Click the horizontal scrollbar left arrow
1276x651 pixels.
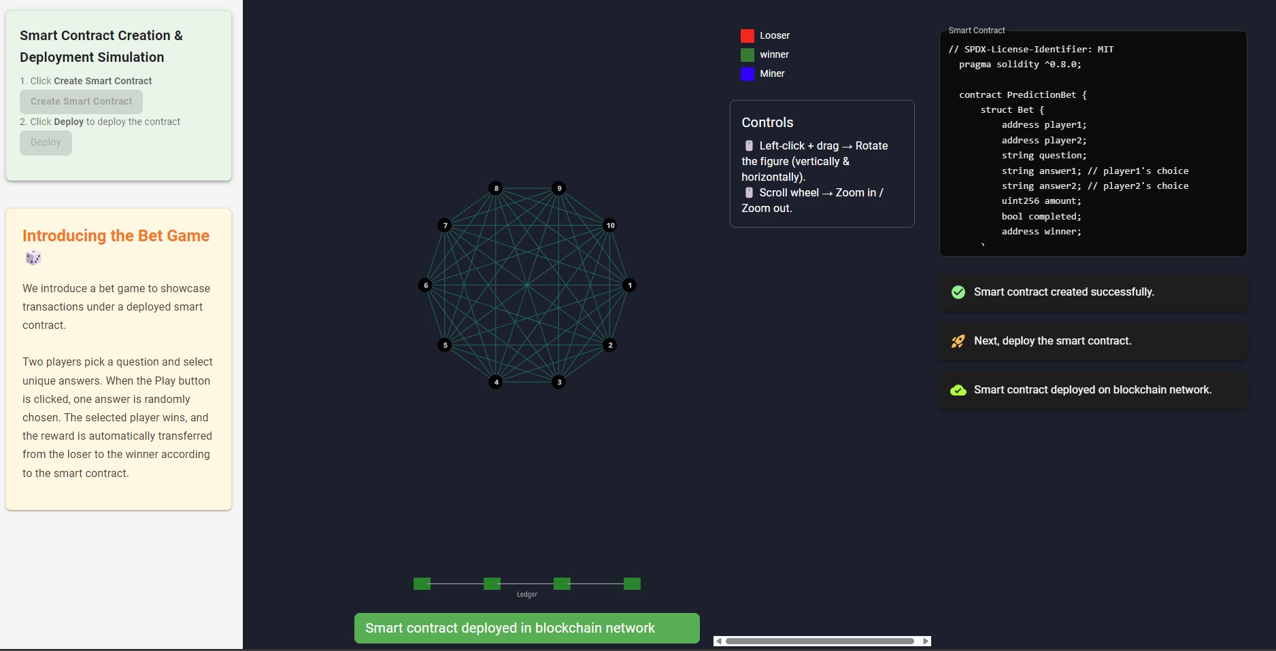pos(719,641)
